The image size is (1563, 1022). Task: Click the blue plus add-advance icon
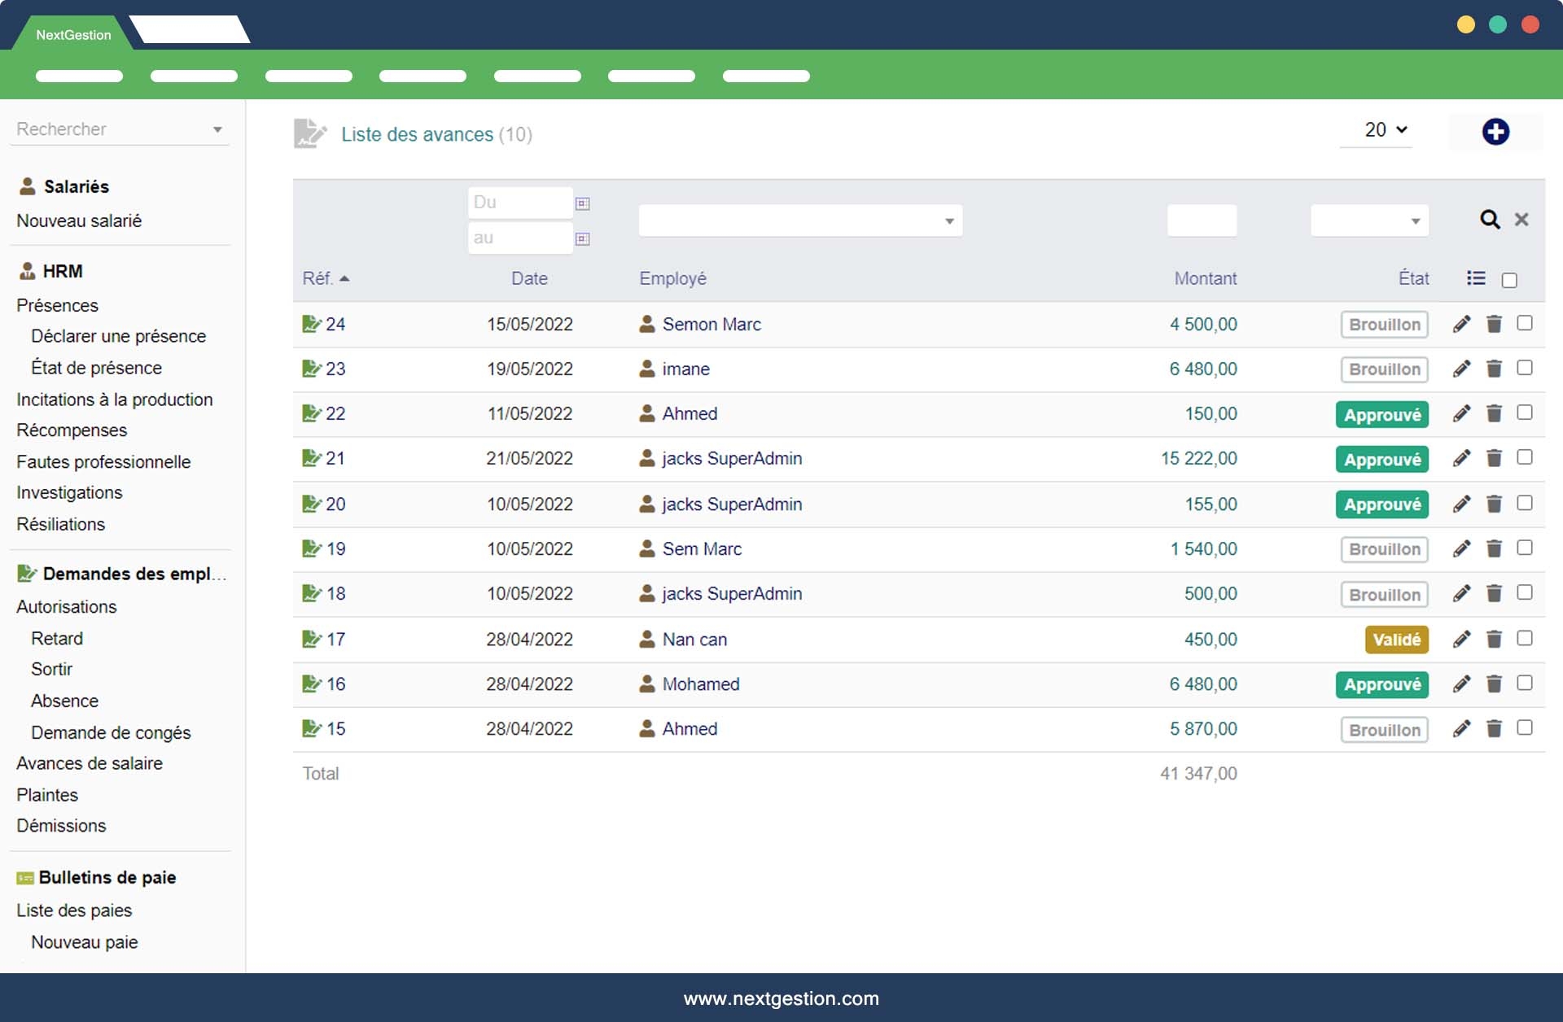point(1495,132)
